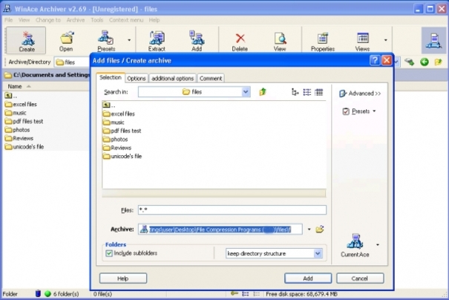Image resolution: width=449 pixels, height=300 pixels.
Task: Click the Create toolbar icon
Action: [x=26, y=40]
